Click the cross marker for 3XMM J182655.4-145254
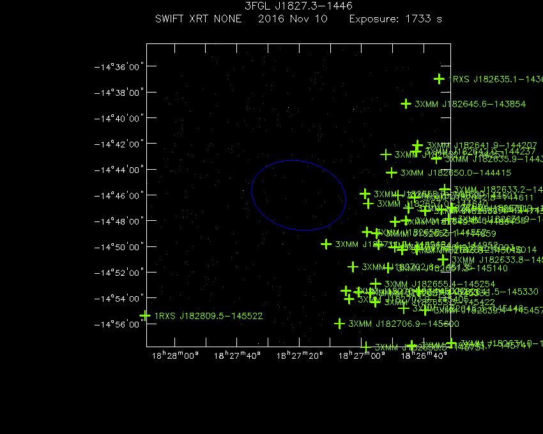 coord(376,284)
